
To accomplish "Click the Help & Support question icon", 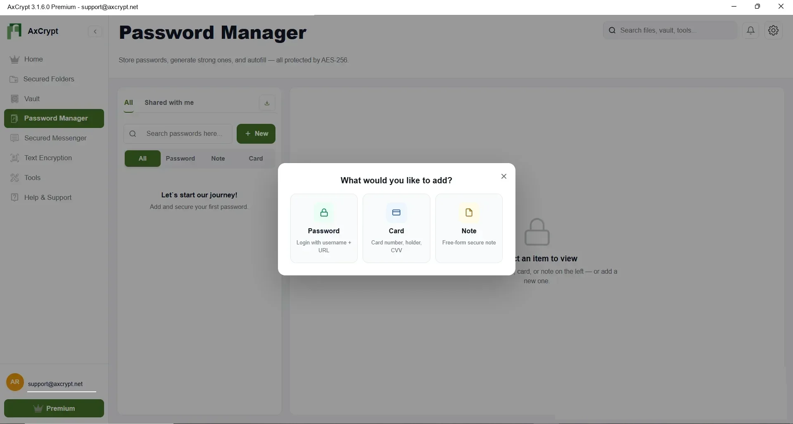I will tap(14, 198).
